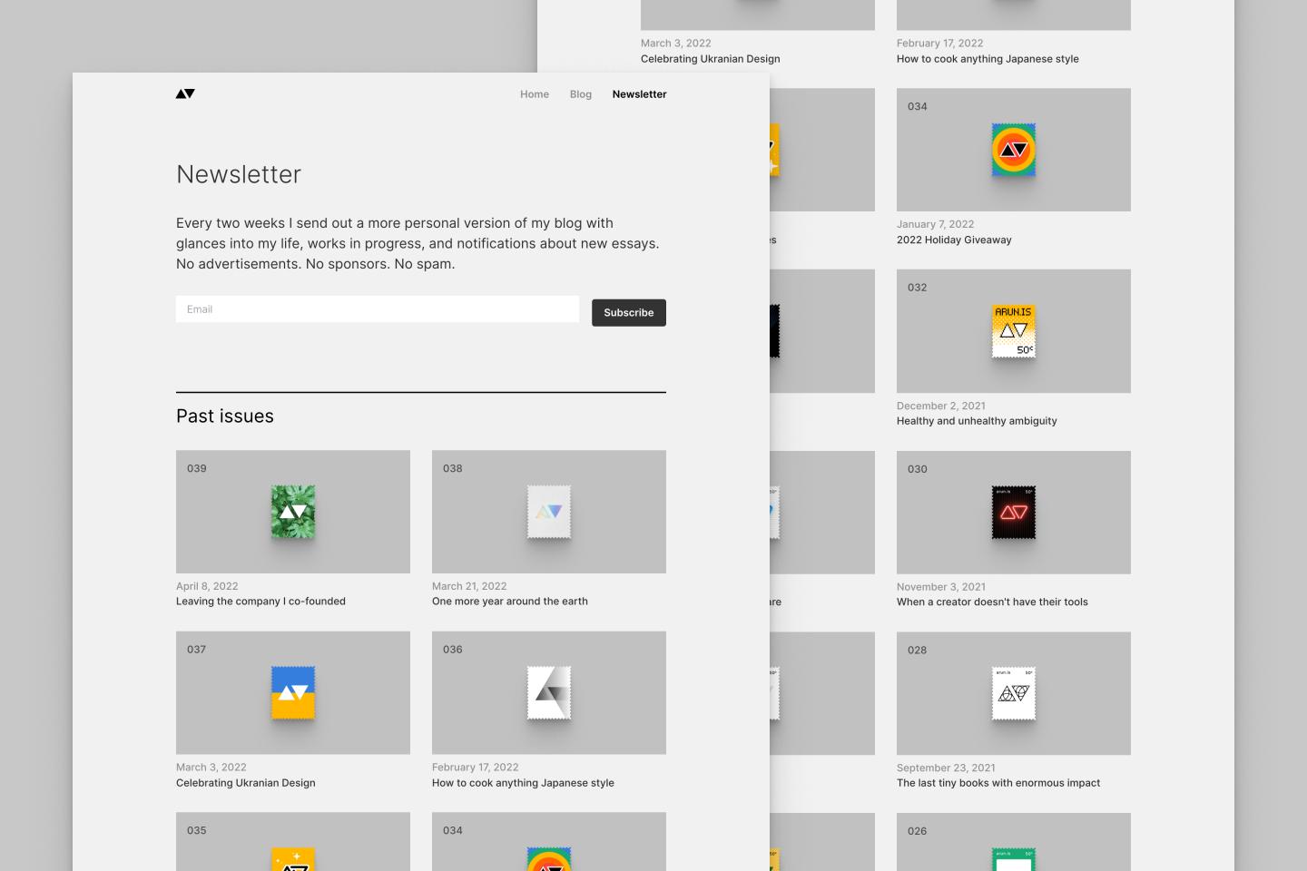The width and height of the screenshot is (1307, 871).
Task: Click the site logo in the header
Action: pos(185,93)
